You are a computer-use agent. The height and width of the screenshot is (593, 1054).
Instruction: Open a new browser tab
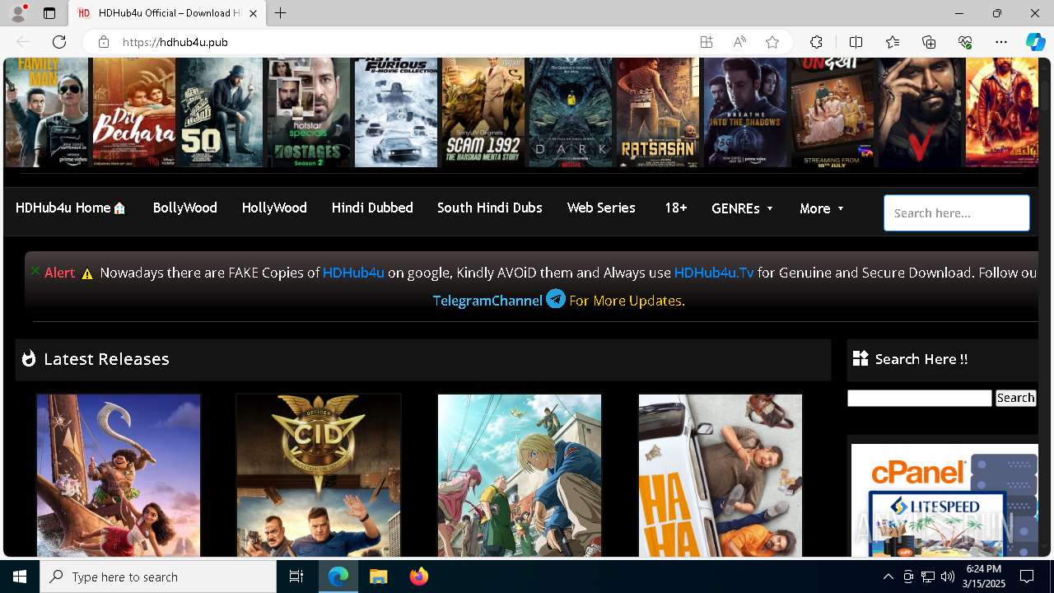pos(281,13)
